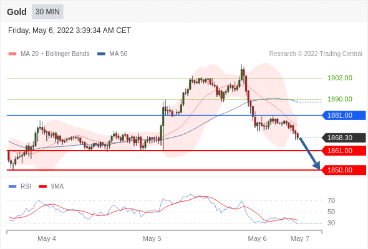Click the blue MA 50 legend swatch

(x=102, y=54)
